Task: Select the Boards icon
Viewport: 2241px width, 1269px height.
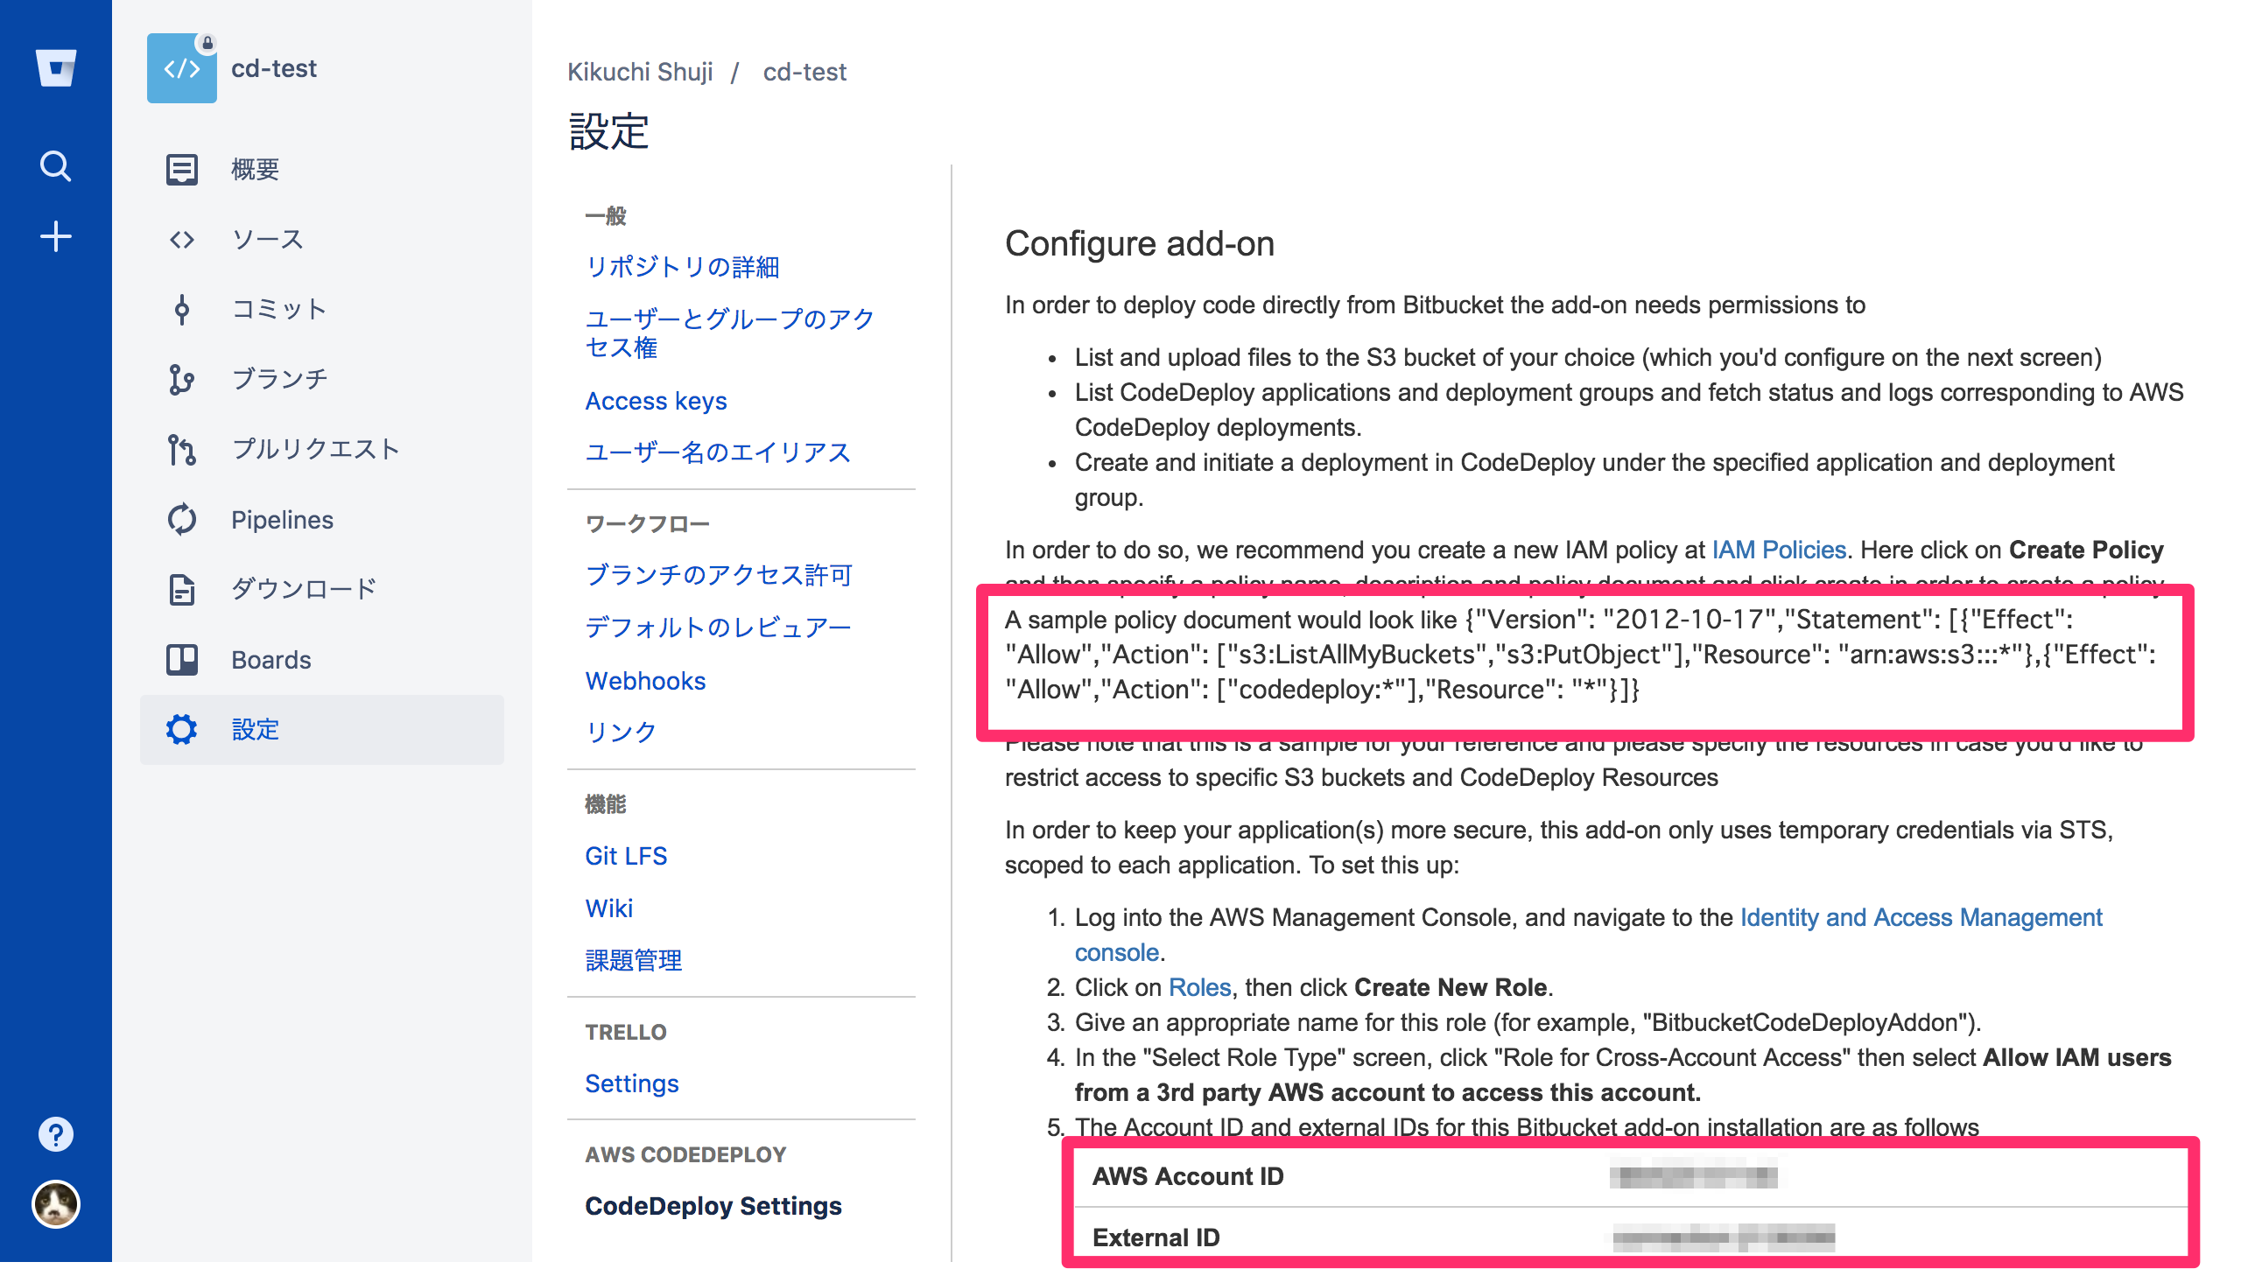Action: (x=181, y=660)
